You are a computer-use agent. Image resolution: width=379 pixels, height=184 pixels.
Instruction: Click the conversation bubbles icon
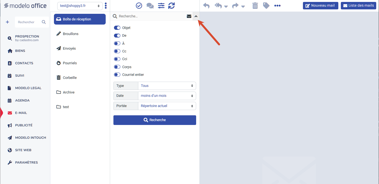[150, 6]
